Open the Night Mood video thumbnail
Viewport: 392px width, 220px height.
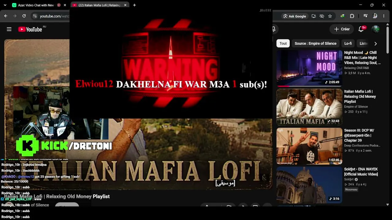(309, 68)
